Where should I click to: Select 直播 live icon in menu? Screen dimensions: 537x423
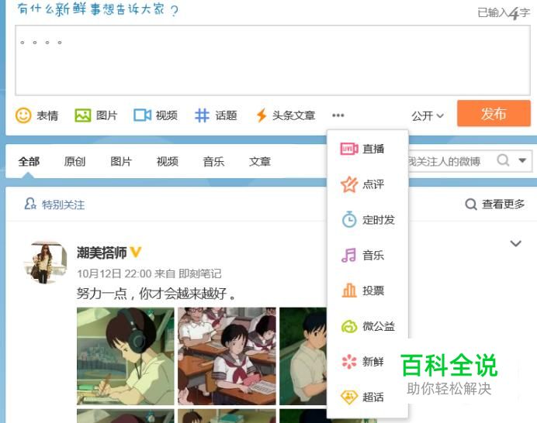pyautogui.click(x=349, y=149)
